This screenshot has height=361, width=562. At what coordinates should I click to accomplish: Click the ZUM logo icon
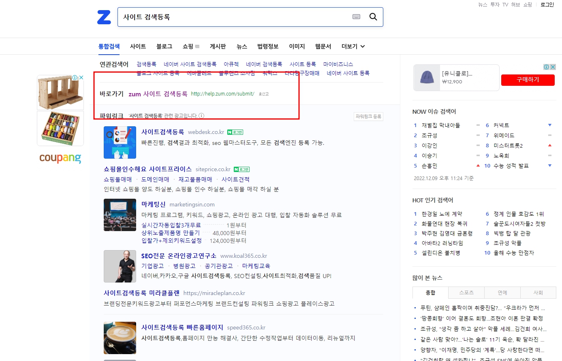[x=104, y=17]
